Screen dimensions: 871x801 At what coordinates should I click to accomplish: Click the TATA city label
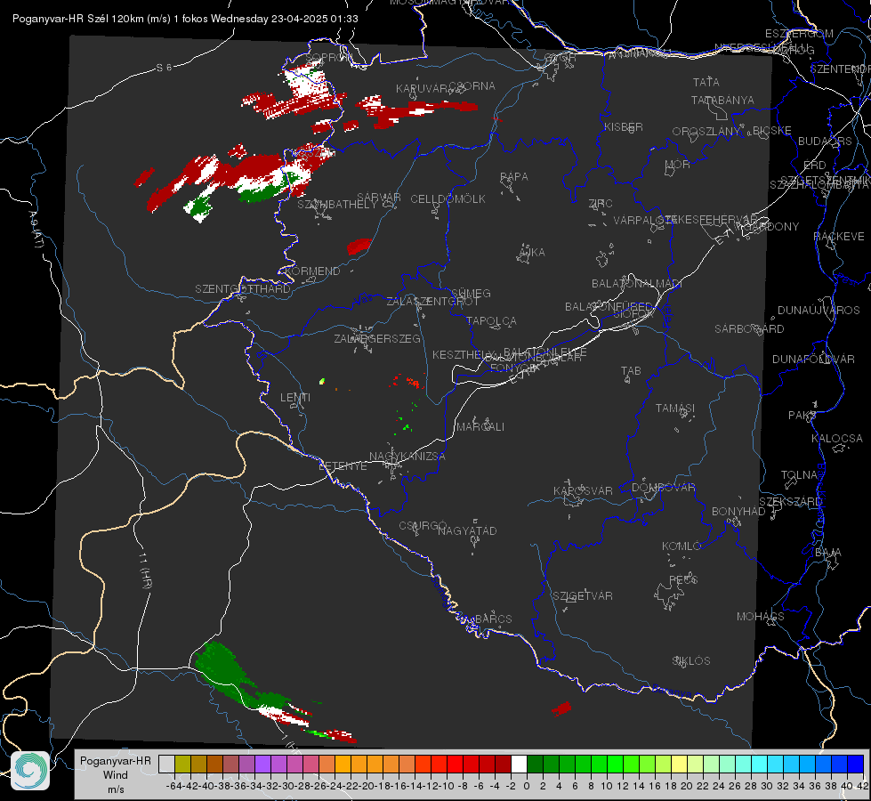coord(706,82)
